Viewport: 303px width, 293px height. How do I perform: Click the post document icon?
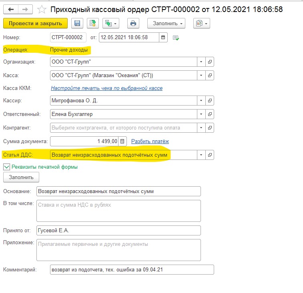pyautogui.click(x=92, y=24)
